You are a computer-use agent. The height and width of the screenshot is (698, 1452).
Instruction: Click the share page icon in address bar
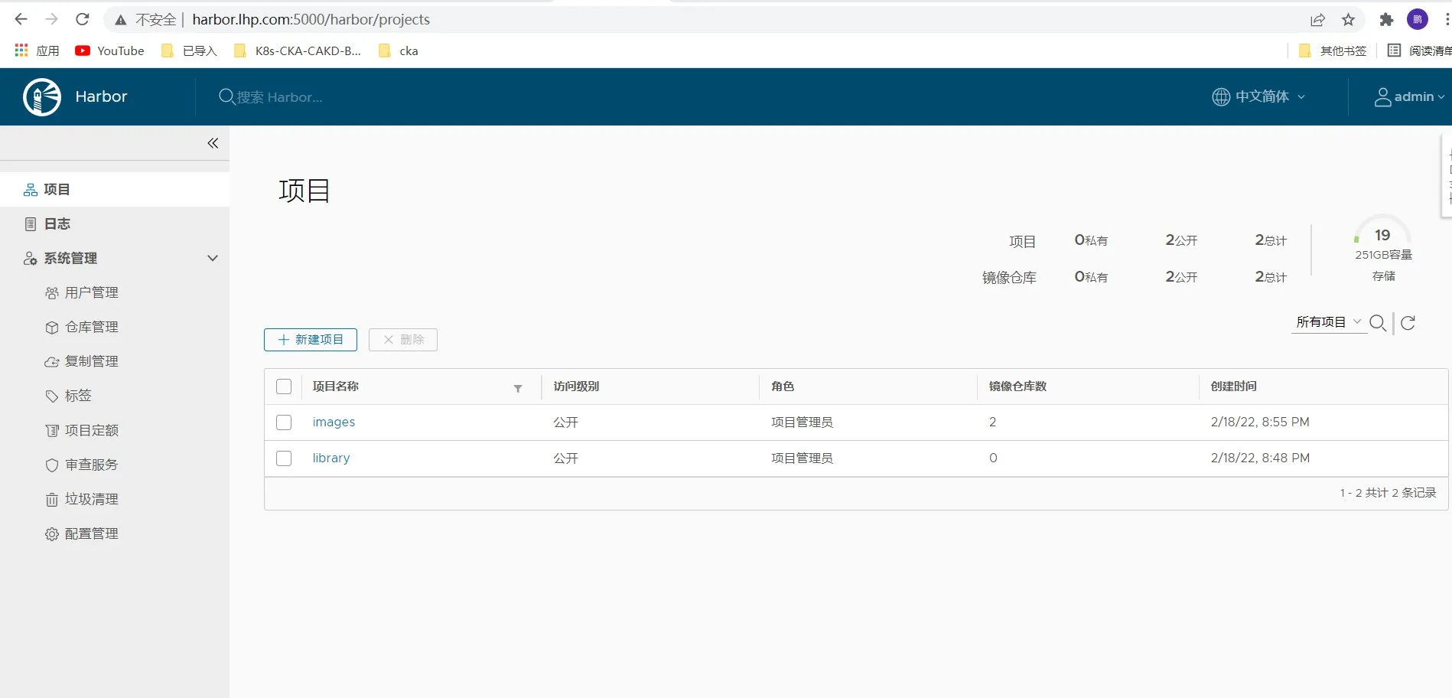[x=1317, y=20]
